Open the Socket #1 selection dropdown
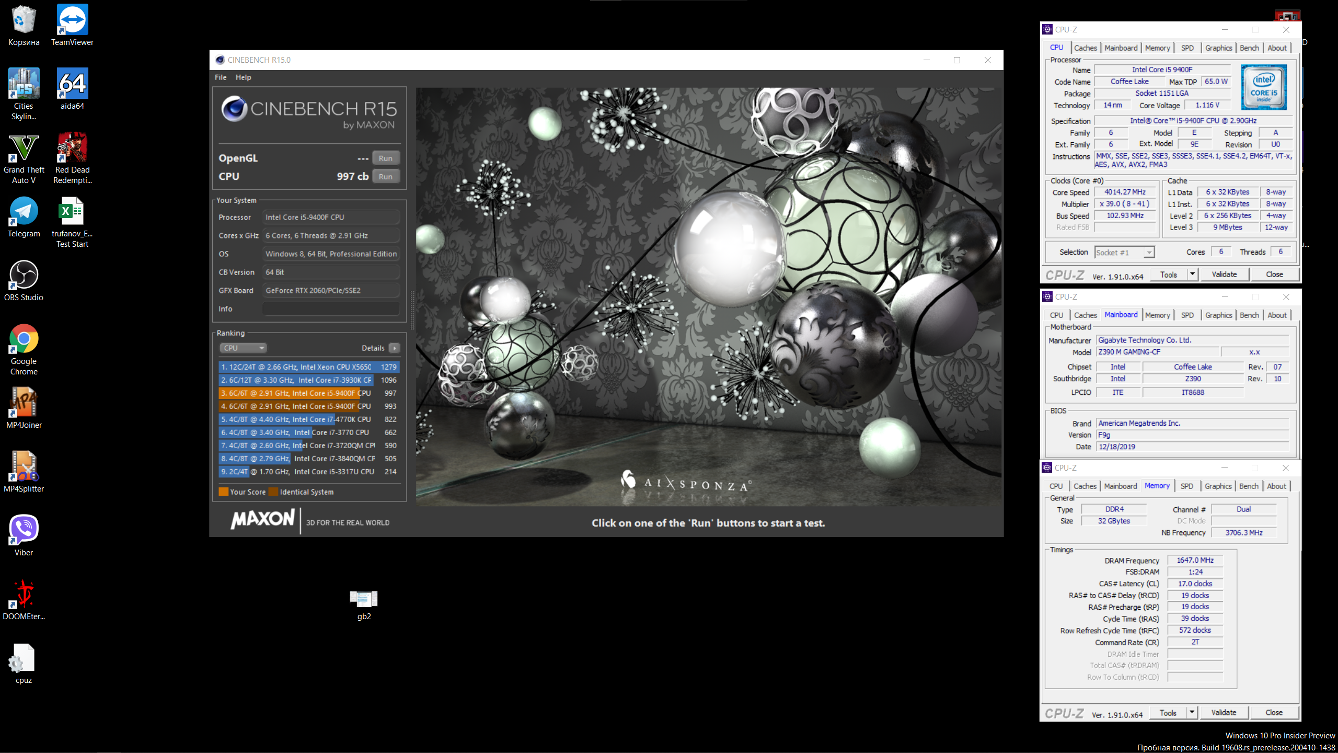Screen dimensions: 1338x753 point(1124,253)
